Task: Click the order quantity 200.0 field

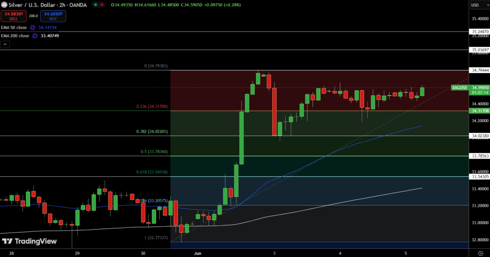Action: (x=33, y=16)
